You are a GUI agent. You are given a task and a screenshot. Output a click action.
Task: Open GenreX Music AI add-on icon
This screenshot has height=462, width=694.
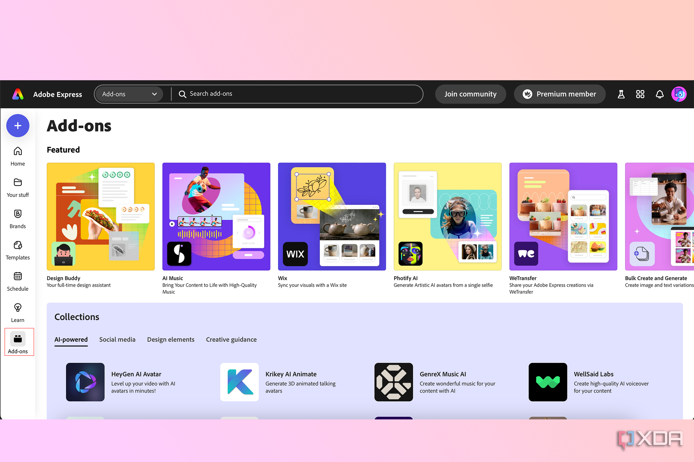394,382
